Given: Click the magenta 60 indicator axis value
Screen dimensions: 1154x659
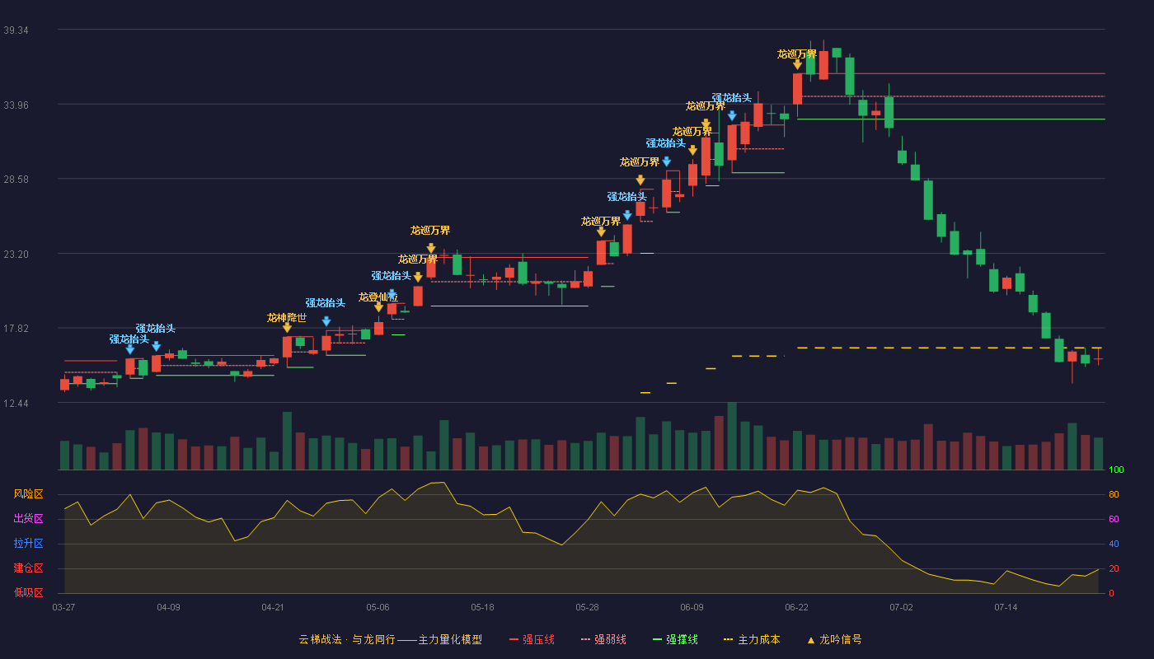Looking at the screenshot, I should tap(1114, 519).
